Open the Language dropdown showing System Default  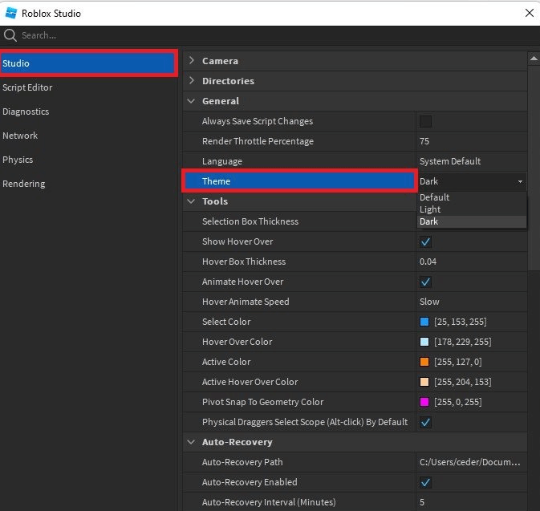472,161
